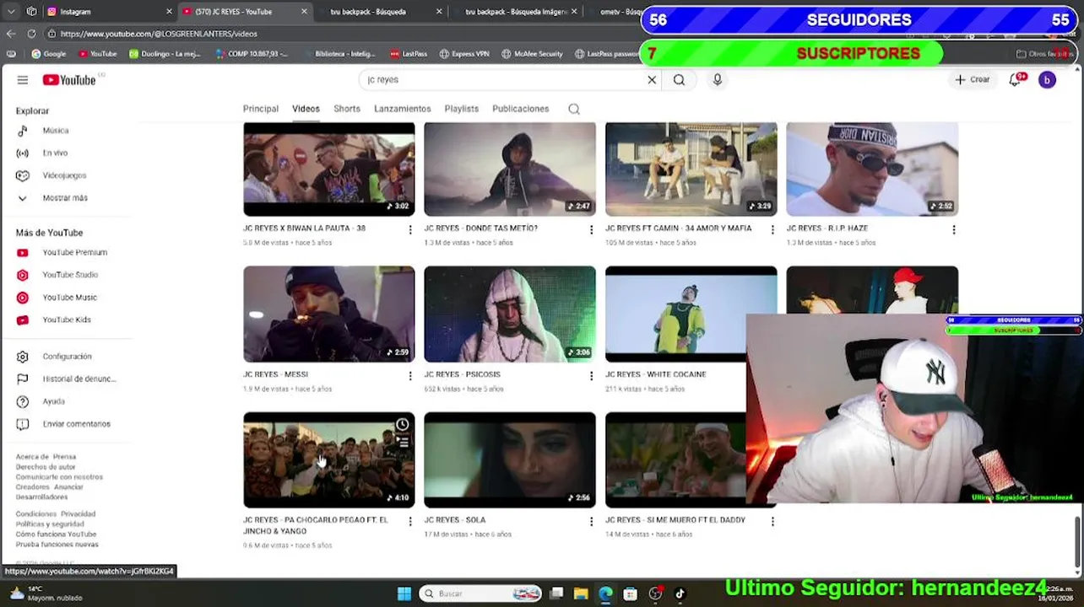1084x607 pixels.
Task: Open options menu for 'JC REYES - SOLA'
Action: pos(591,521)
